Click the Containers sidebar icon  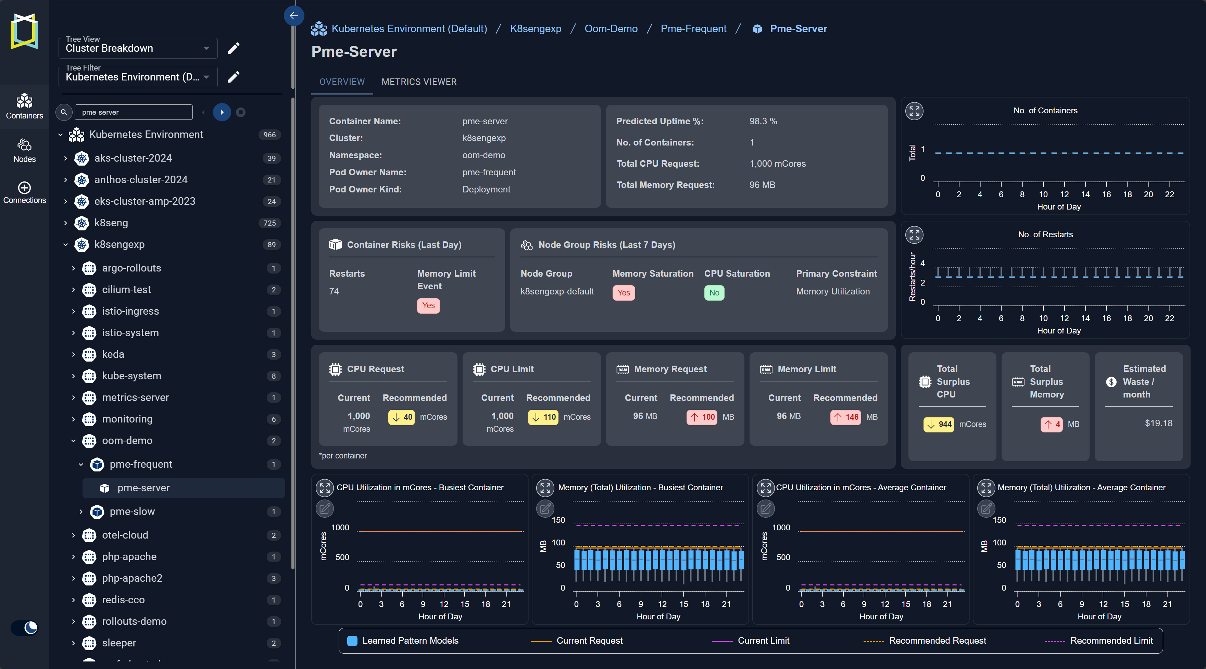click(x=24, y=106)
